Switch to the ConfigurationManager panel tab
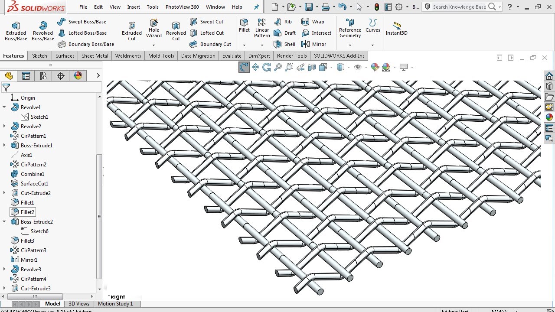This screenshot has width=555, height=312. [x=43, y=76]
